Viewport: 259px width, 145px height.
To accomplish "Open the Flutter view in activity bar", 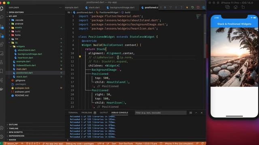I will point(2,80).
